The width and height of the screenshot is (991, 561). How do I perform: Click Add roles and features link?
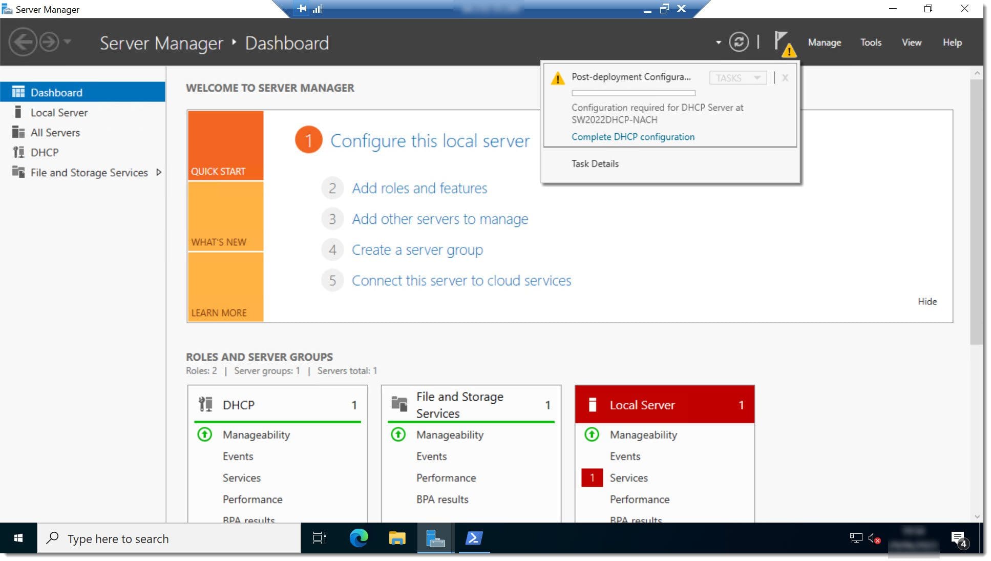tap(419, 188)
